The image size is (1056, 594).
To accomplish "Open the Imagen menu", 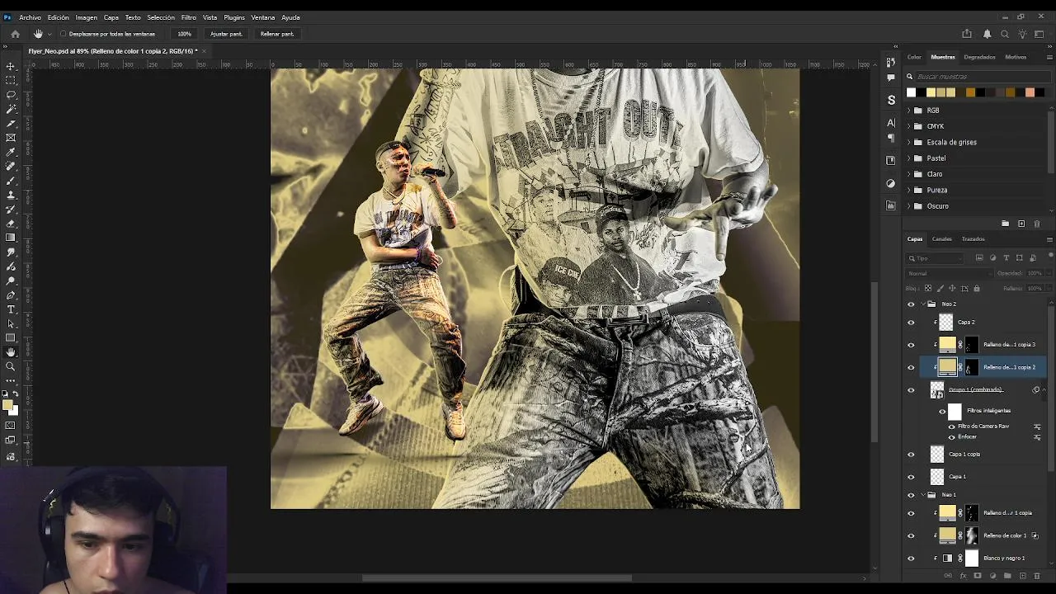I will tap(86, 17).
